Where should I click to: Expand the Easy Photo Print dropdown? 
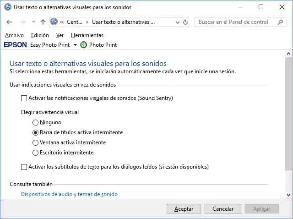(75, 45)
